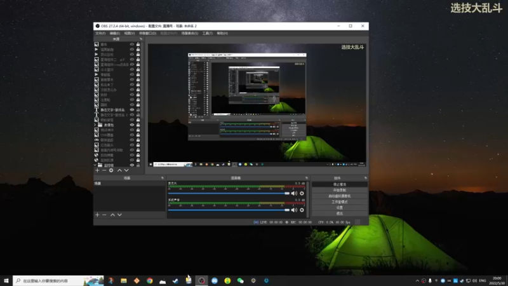The height and width of the screenshot is (286, 508).
Task: Click the 表情包 group folder icon
Action: tap(100, 125)
